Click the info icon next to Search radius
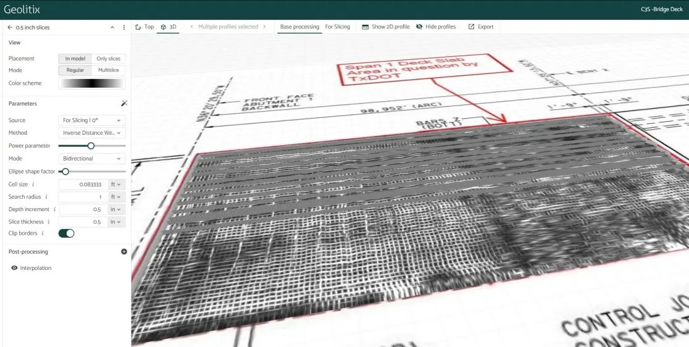Image resolution: width=689 pixels, height=347 pixels. click(46, 197)
